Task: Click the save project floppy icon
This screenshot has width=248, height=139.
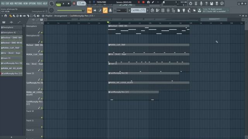Action: click(x=212, y=3)
